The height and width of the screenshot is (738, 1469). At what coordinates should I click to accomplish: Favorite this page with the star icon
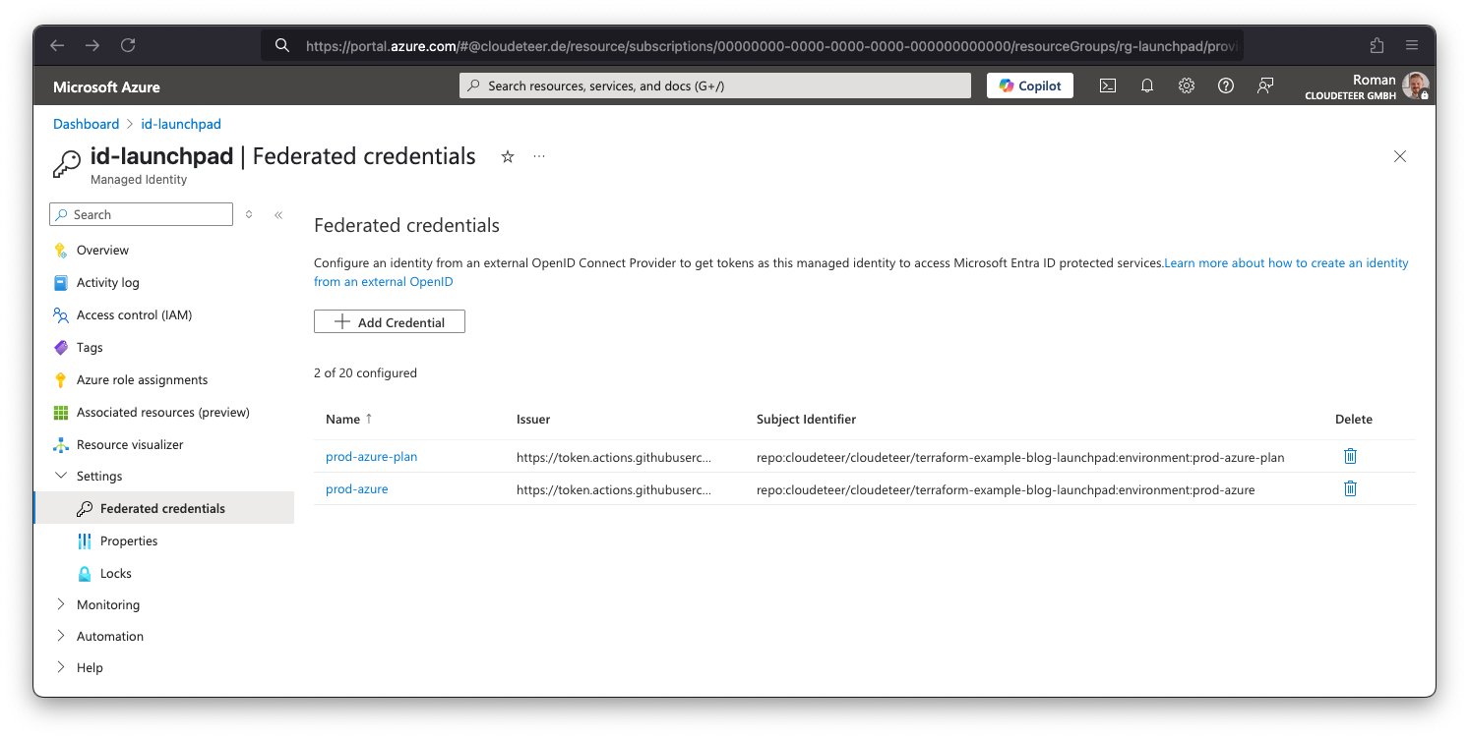tap(508, 156)
